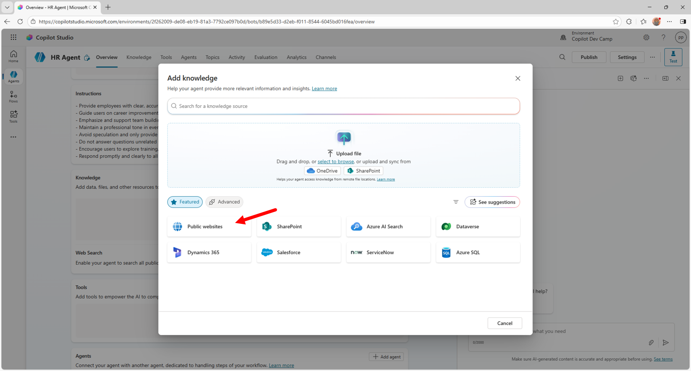Expand more options ellipsis in left sidebar
691x371 pixels.
pos(13,137)
